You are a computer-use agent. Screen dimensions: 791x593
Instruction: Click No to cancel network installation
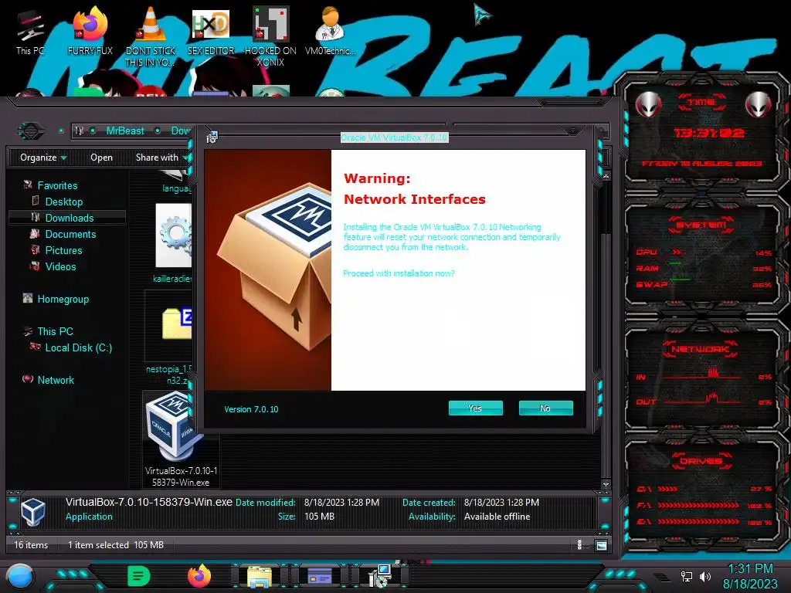point(545,408)
